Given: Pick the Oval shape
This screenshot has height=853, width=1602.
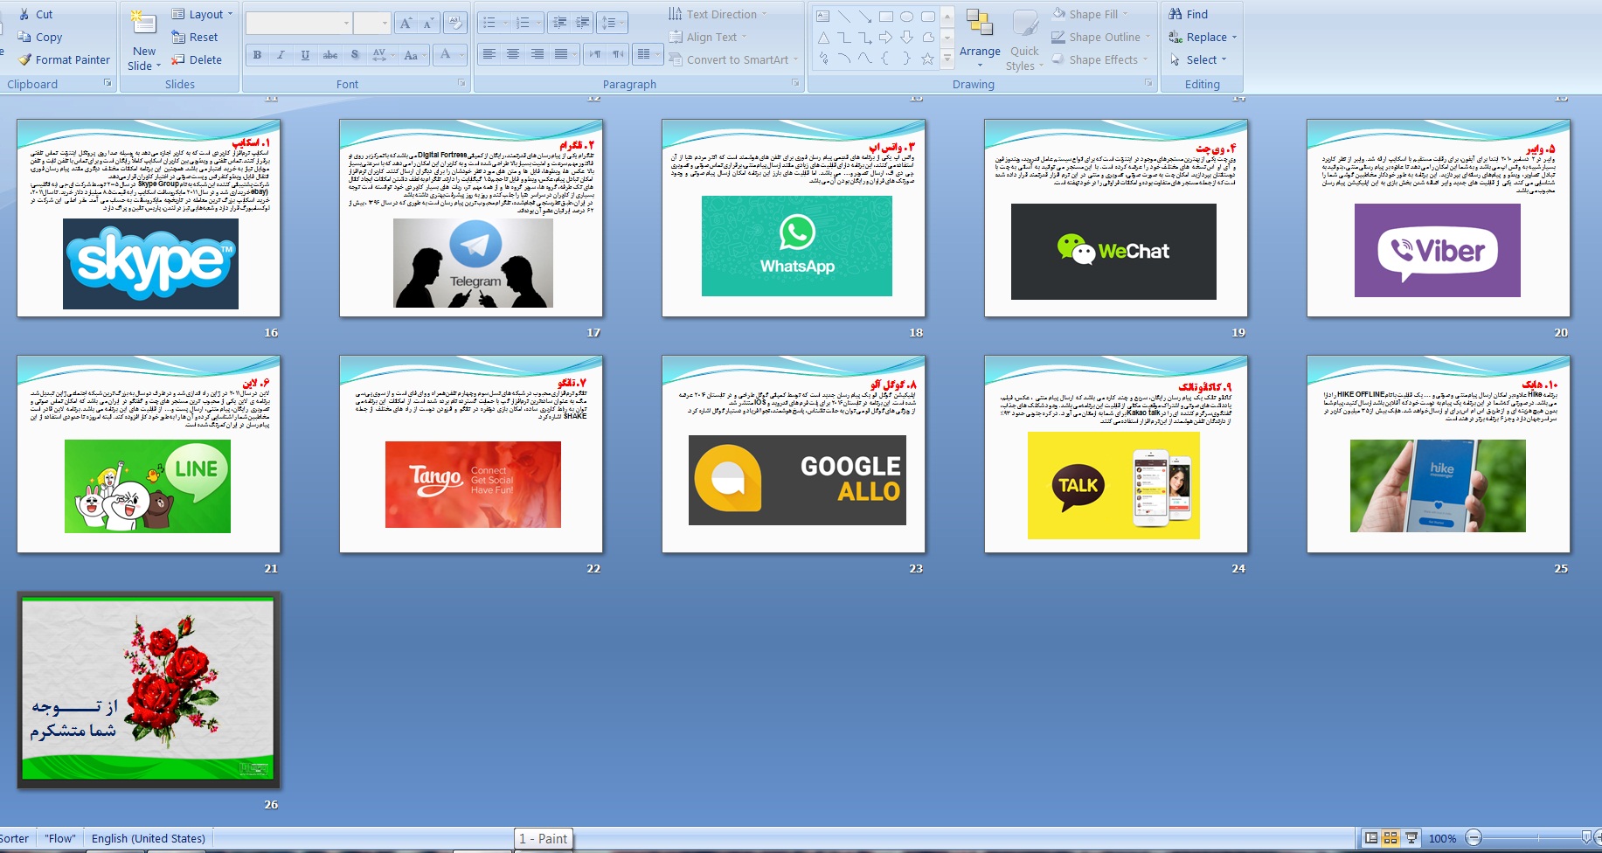Looking at the screenshot, I should (906, 16).
